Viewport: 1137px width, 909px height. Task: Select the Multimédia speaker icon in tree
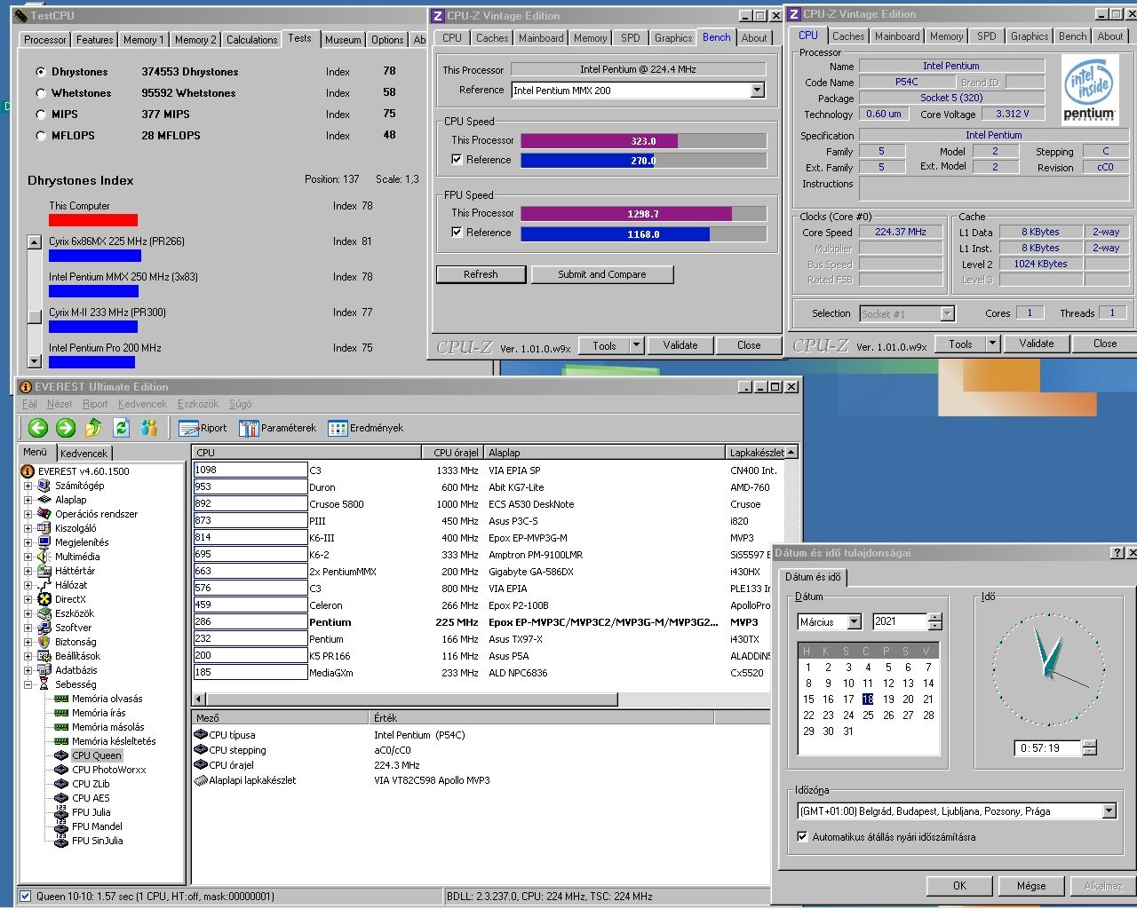pos(44,557)
